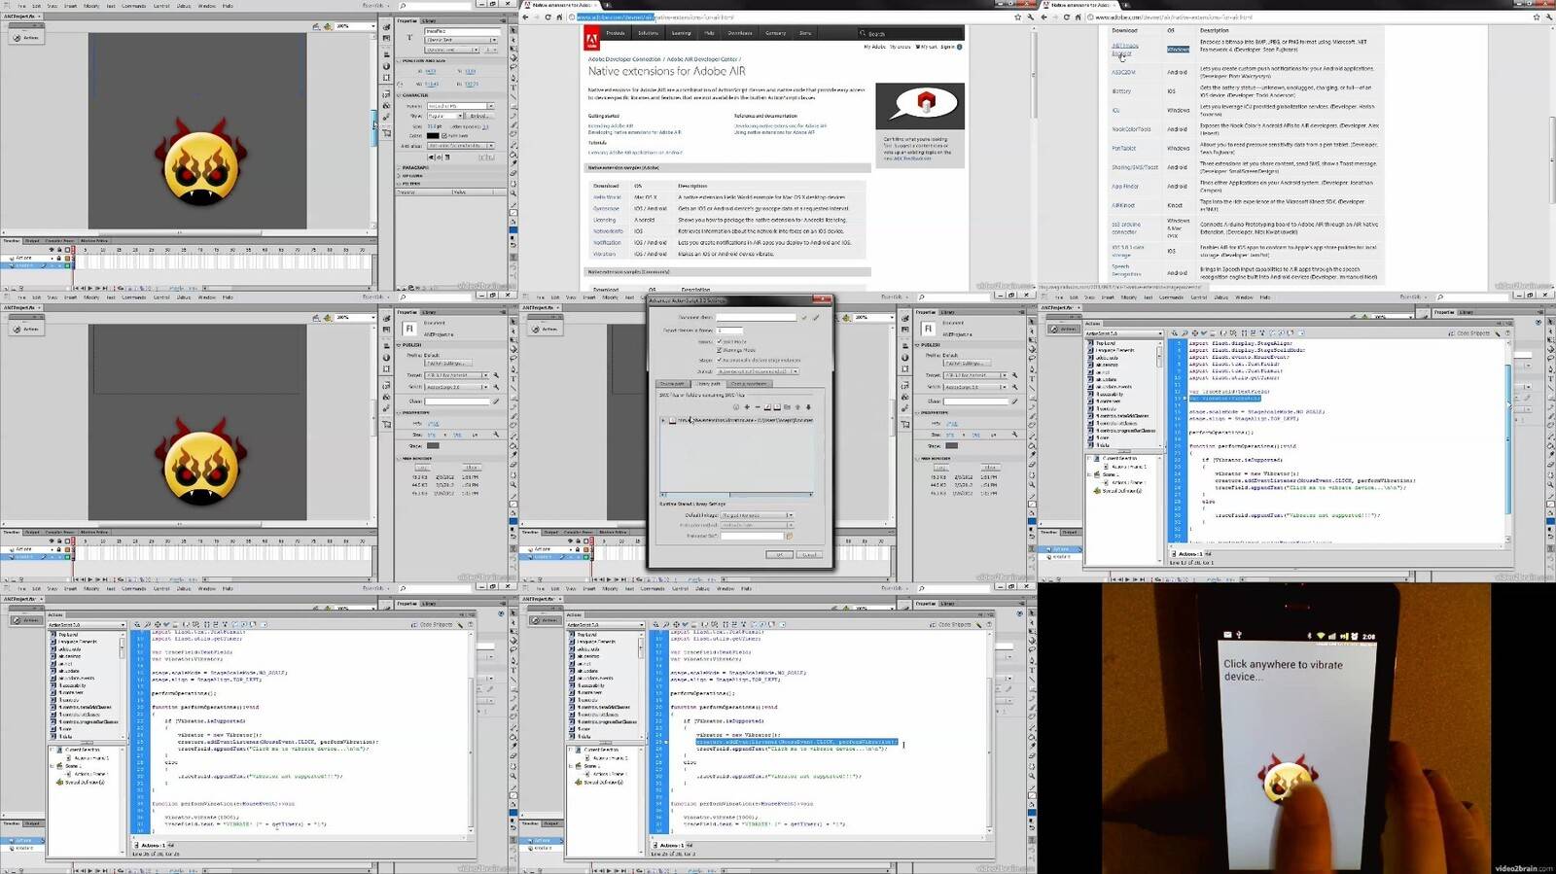Switch to the Source path tab
The image size is (1556, 874).
click(673, 384)
